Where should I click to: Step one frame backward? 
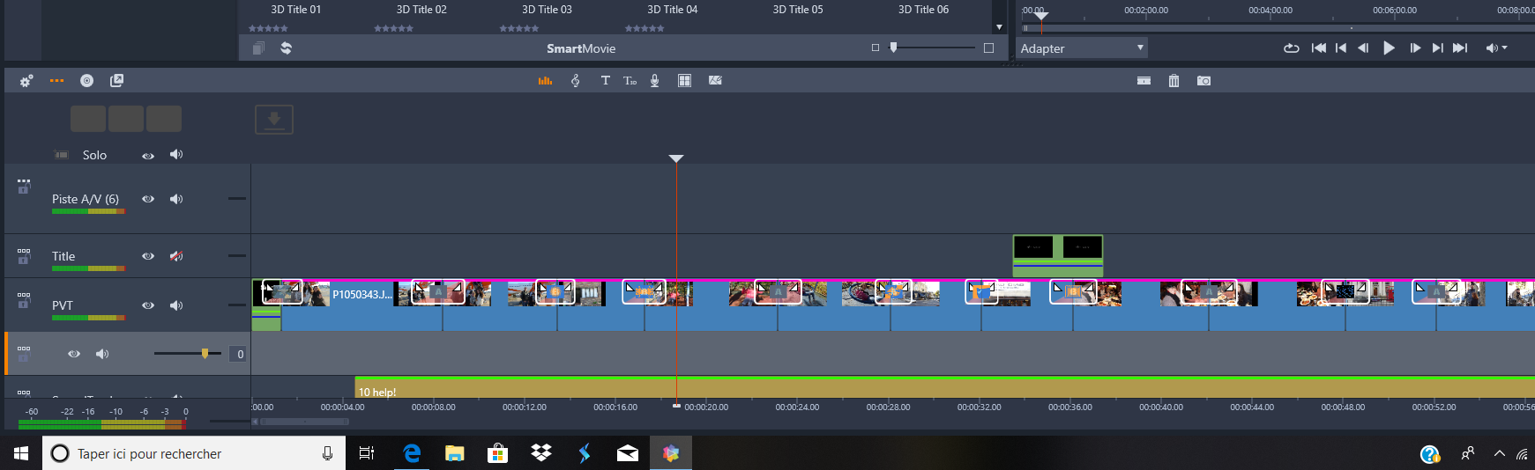coord(1363,48)
